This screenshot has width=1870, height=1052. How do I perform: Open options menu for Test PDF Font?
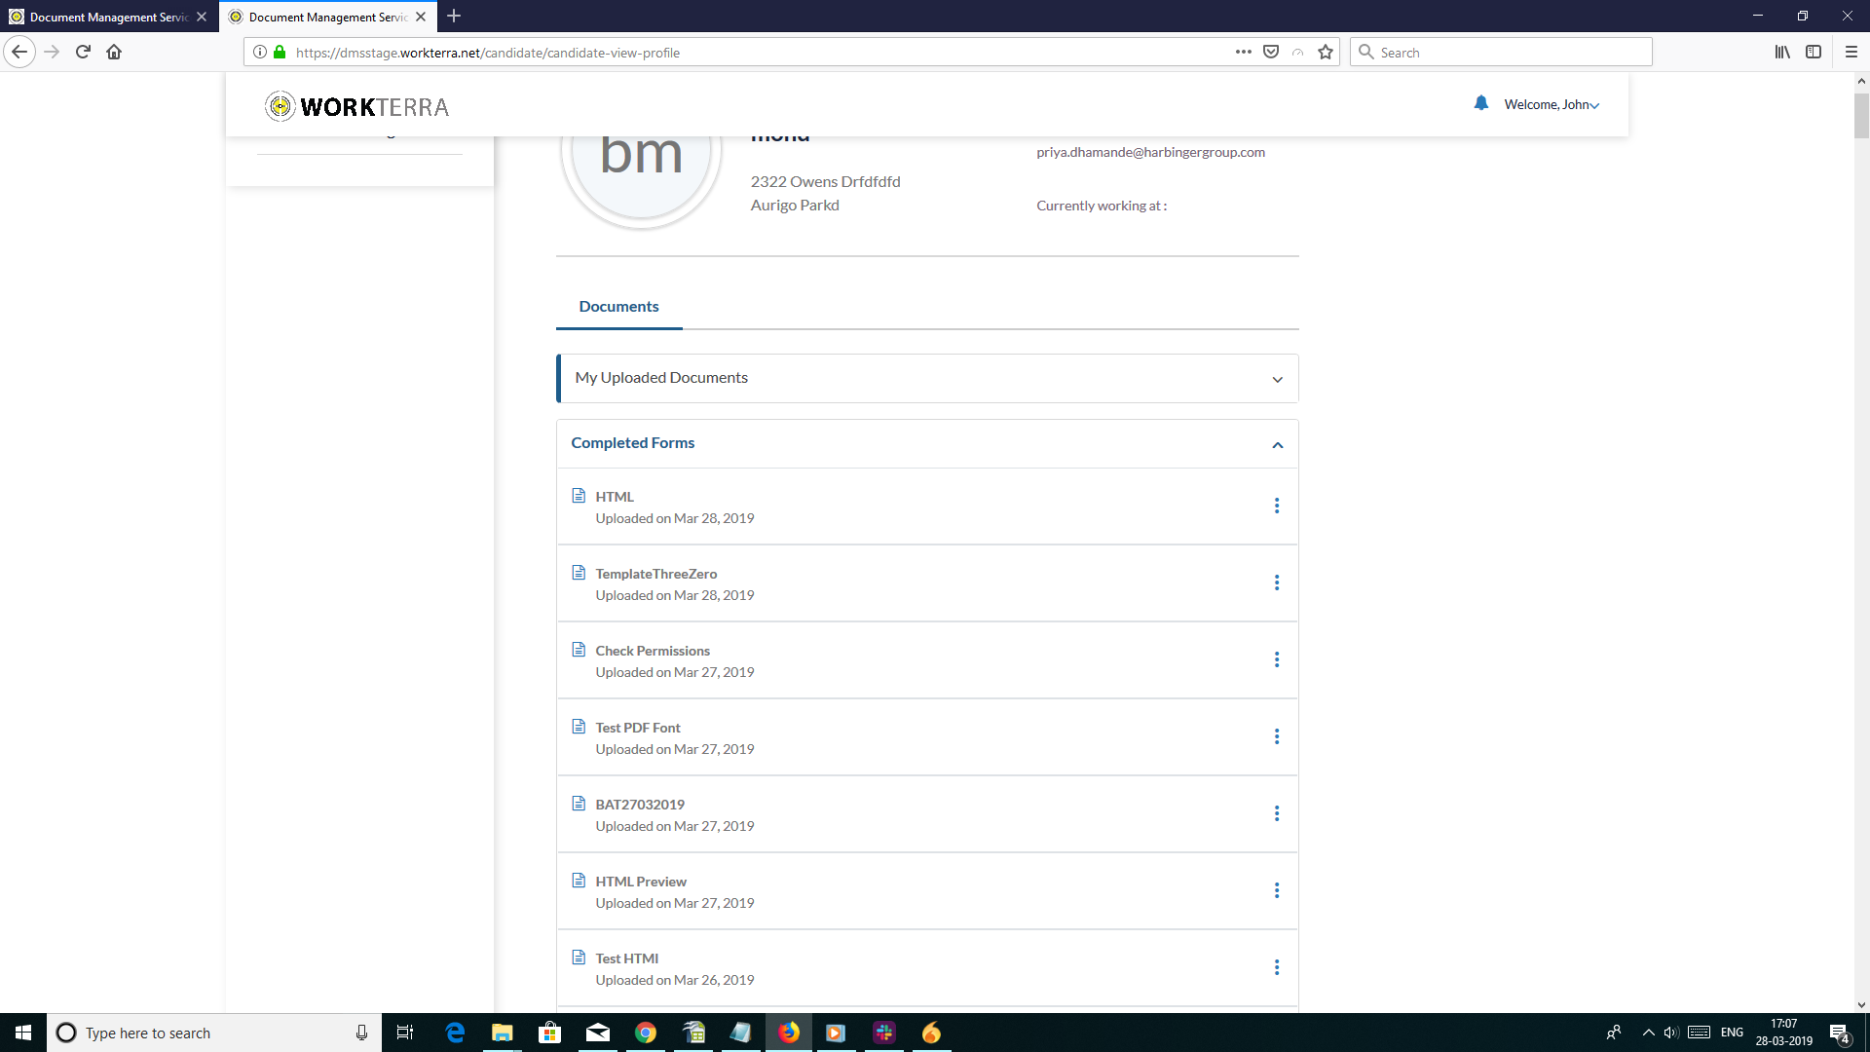pos(1277,736)
